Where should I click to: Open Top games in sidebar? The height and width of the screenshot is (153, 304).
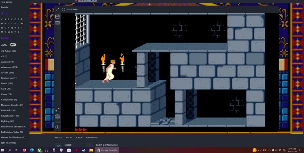[x=7, y=2]
